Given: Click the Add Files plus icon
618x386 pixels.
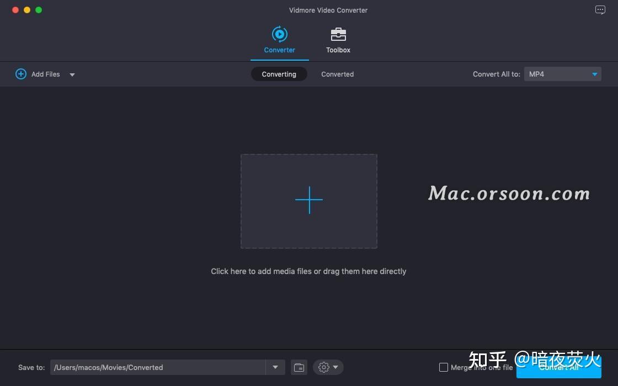Looking at the screenshot, I should click(21, 74).
